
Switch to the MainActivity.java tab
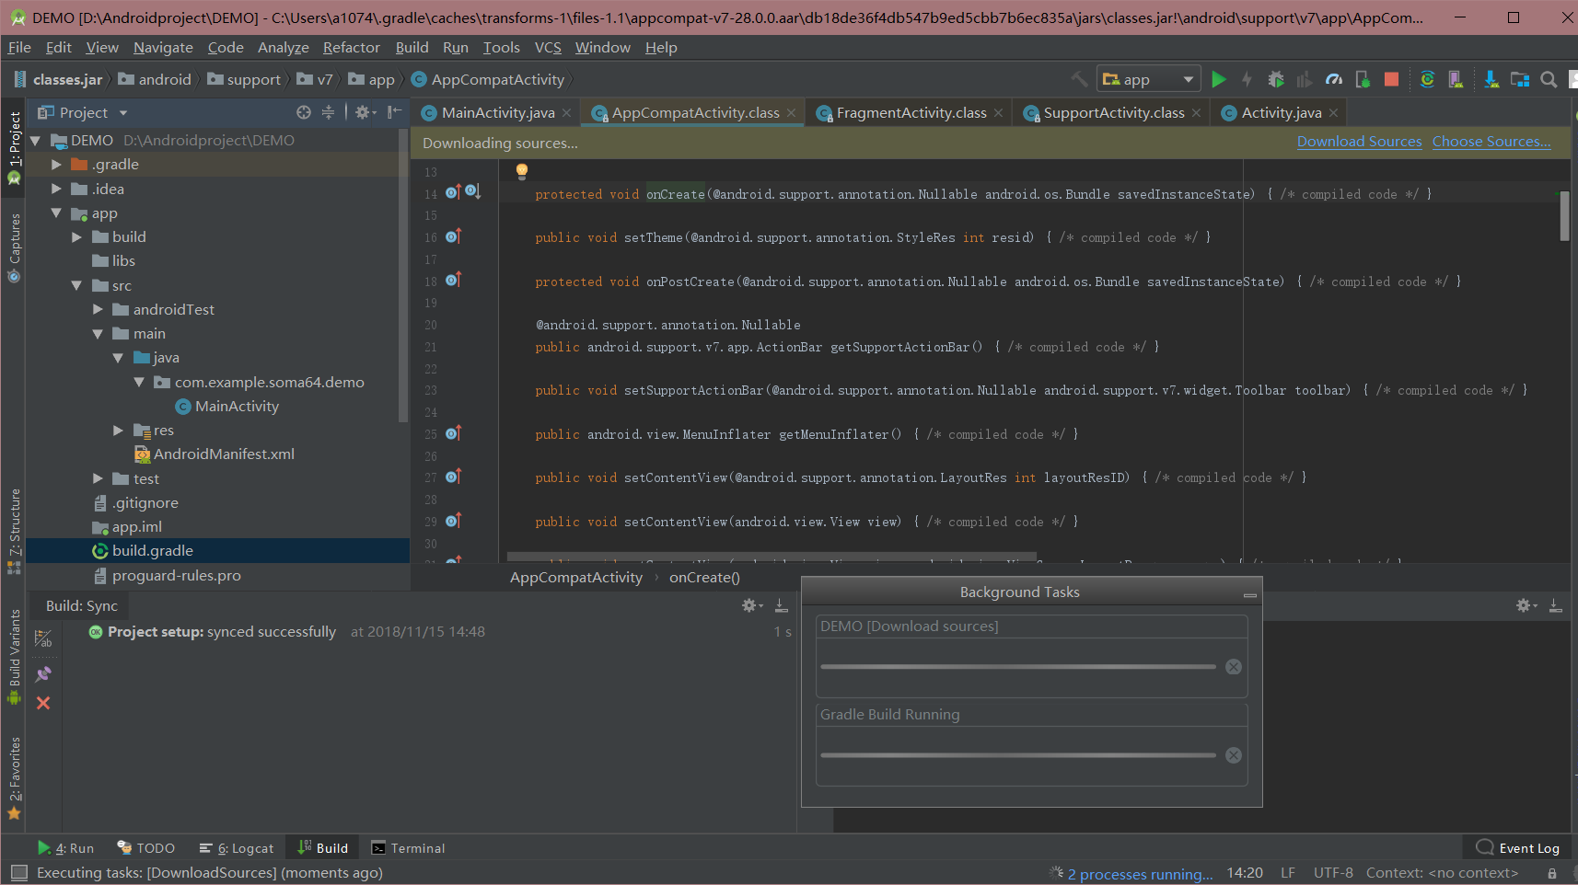point(497,112)
